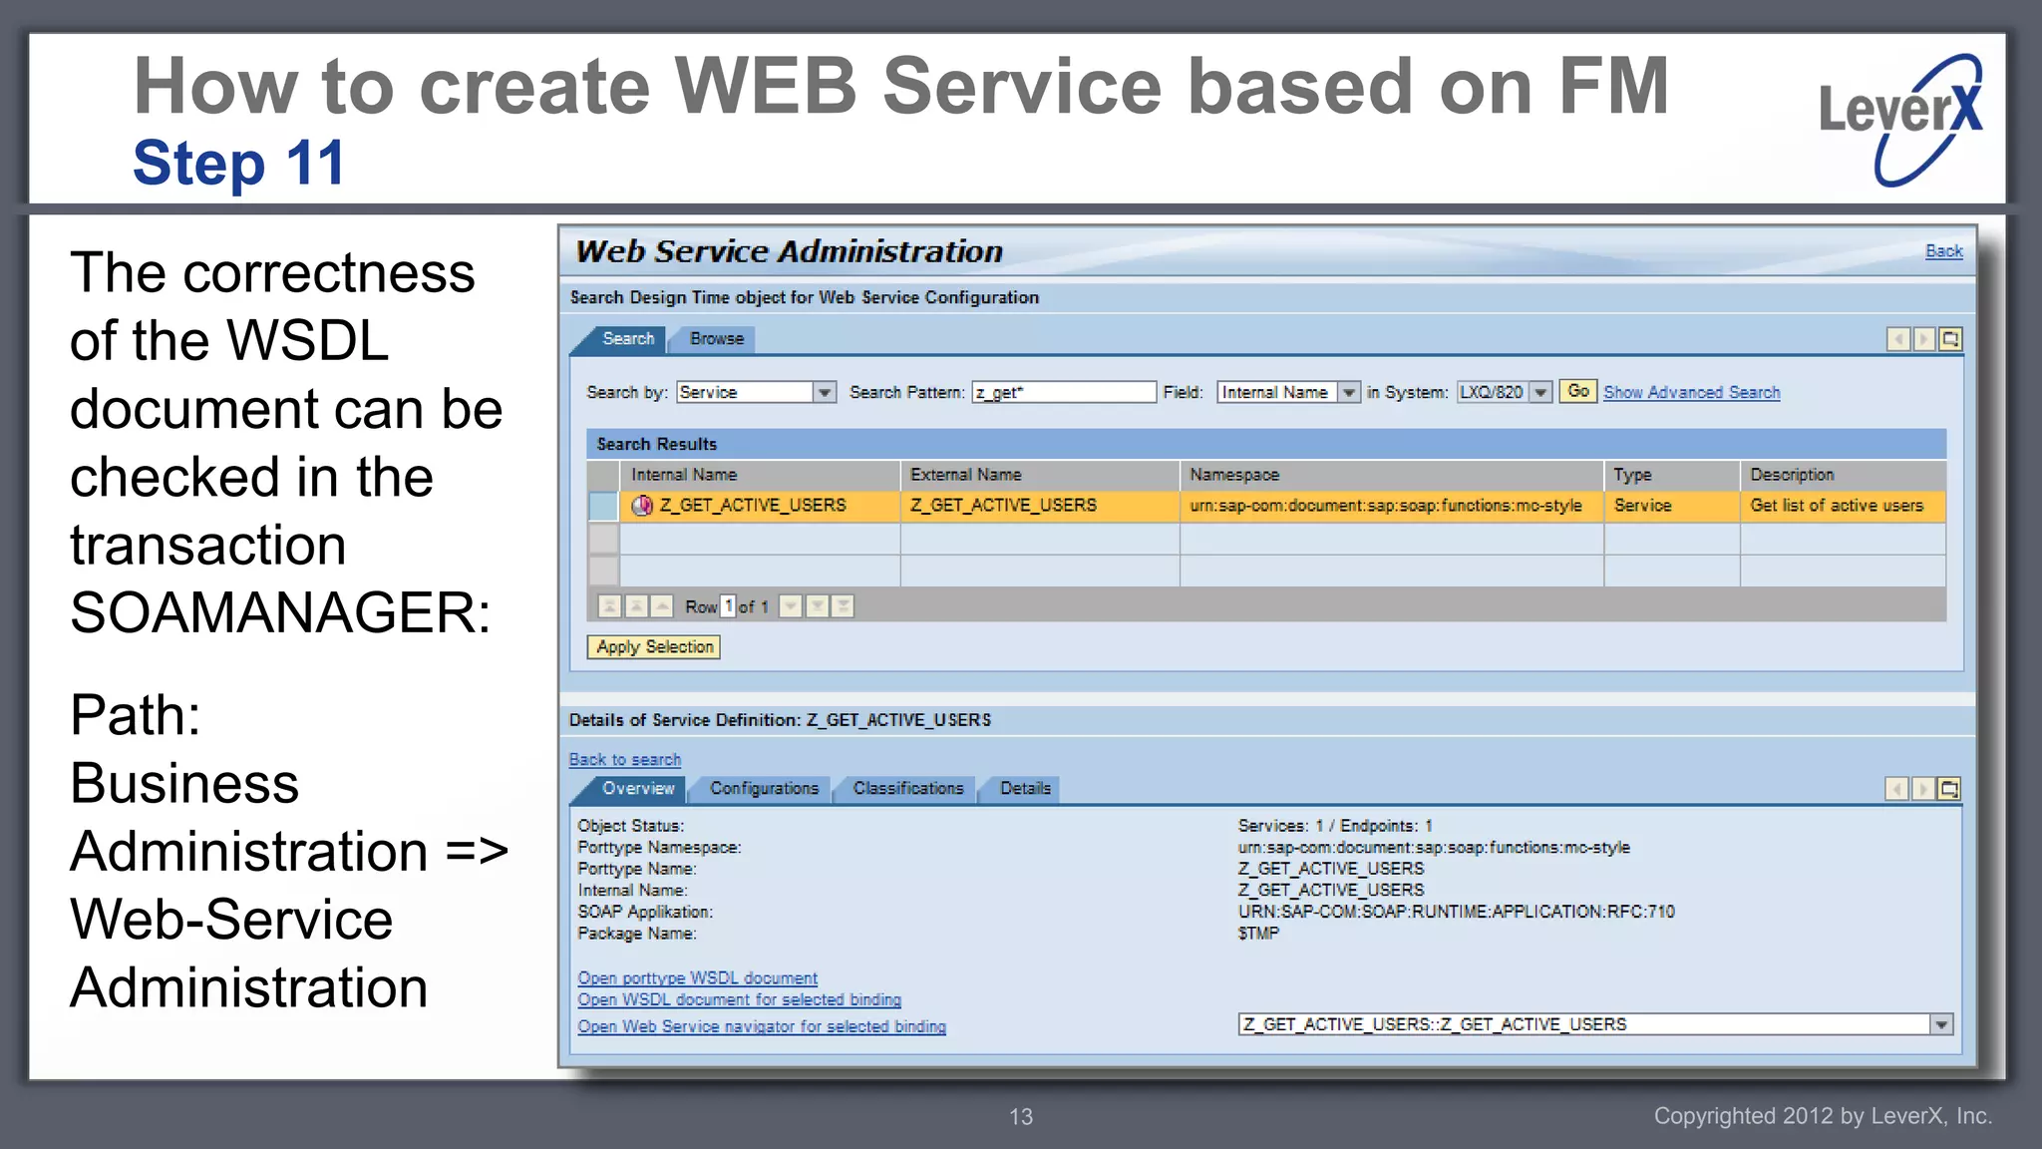This screenshot has width=2042, height=1149.
Task: Click the page-up pager icon in results
Action: coord(635,606)
